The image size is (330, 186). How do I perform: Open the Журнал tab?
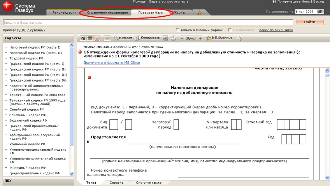tap(180, 12)
